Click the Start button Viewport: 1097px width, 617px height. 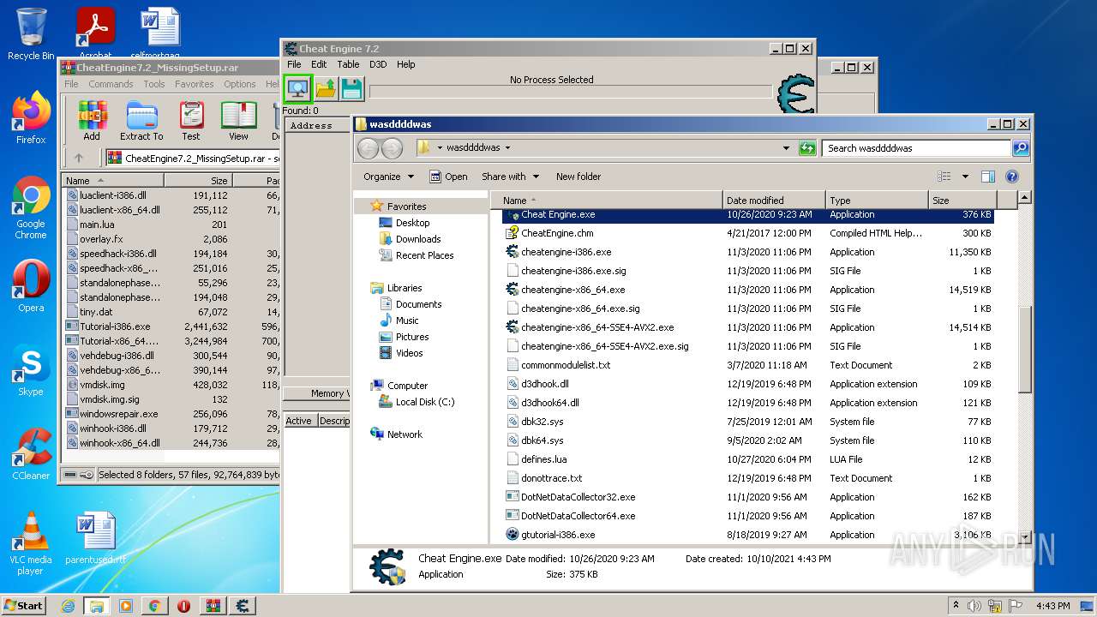(23, 606)
